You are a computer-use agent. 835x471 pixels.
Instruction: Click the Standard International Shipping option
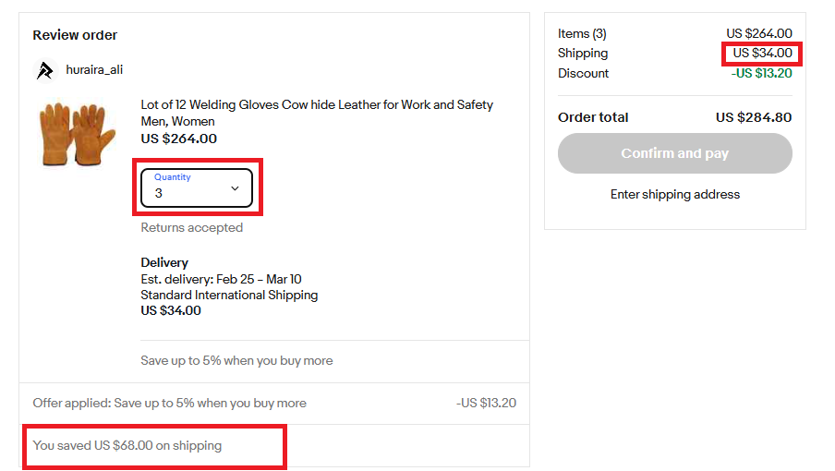tap(229, 295)
